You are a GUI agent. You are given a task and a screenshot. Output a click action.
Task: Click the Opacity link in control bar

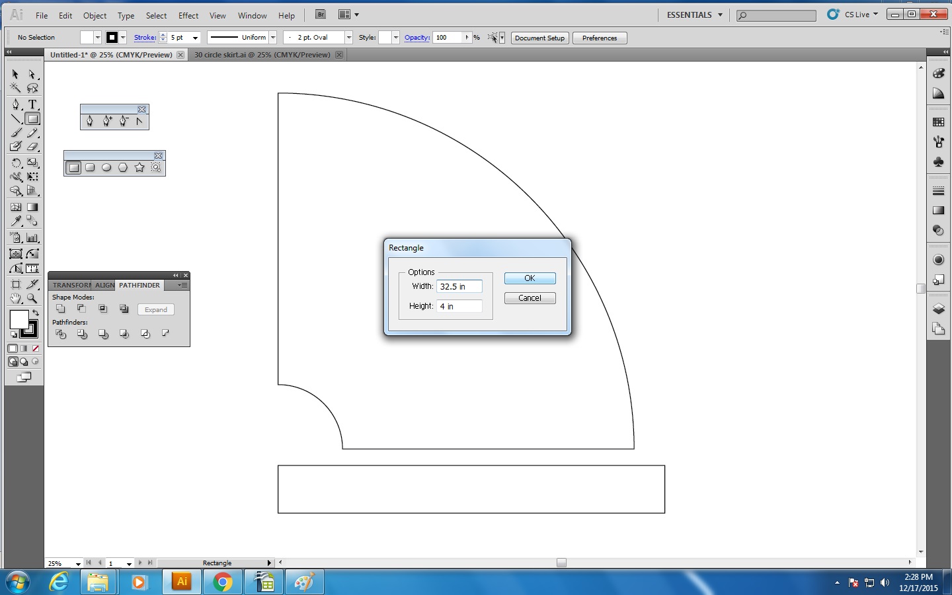417,38
